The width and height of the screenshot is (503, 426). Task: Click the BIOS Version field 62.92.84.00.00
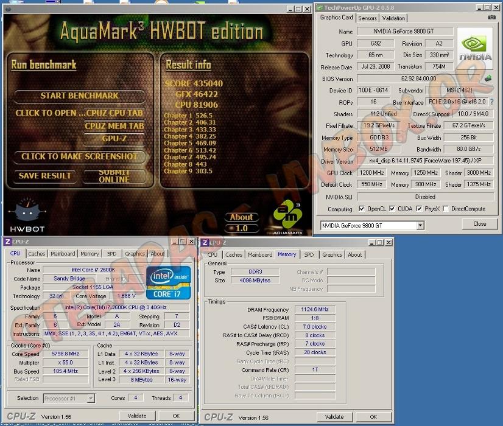[x=418, y=79]
